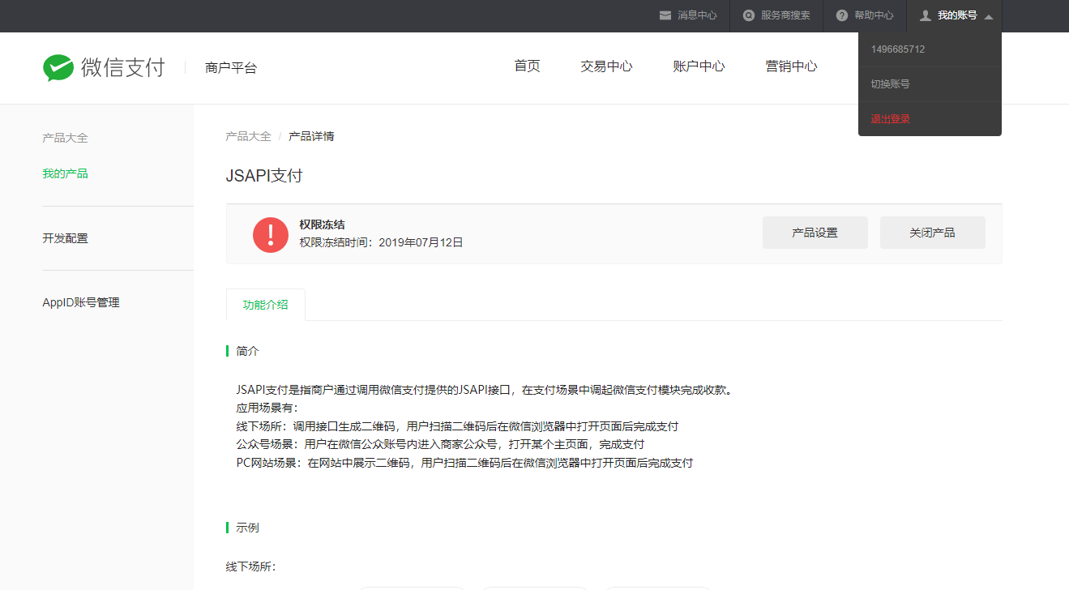The width and height of the screenshot is (1069, 590).
Task: Click the paragraph starting with JSAPI支付是指商户
Action: (x=485, y=390)
